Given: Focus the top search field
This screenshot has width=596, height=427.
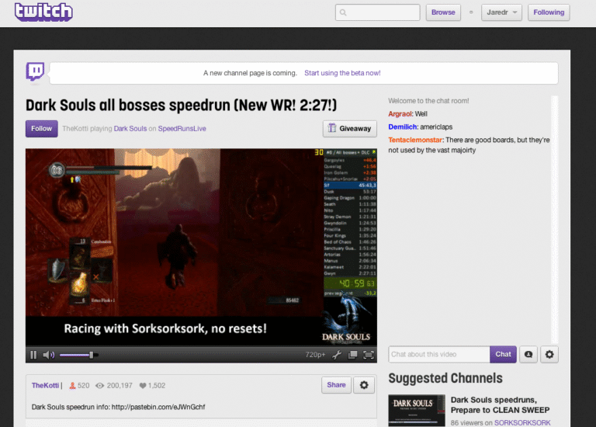Looking at the screenshot, I should (x=377, y=12).
